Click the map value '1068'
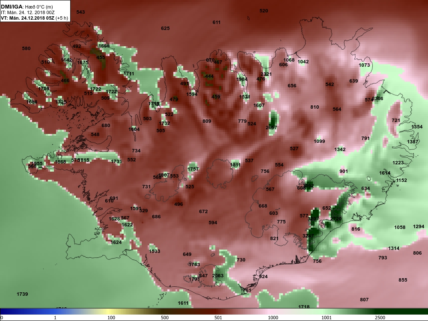Viewport: 428px width, 321px height. tap(289, 60)
